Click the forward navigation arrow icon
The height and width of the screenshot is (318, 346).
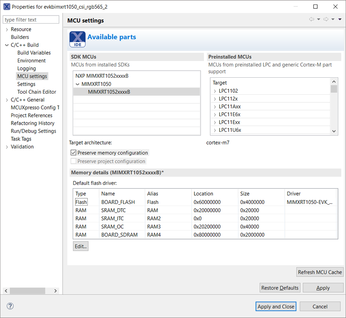[326, 19]
